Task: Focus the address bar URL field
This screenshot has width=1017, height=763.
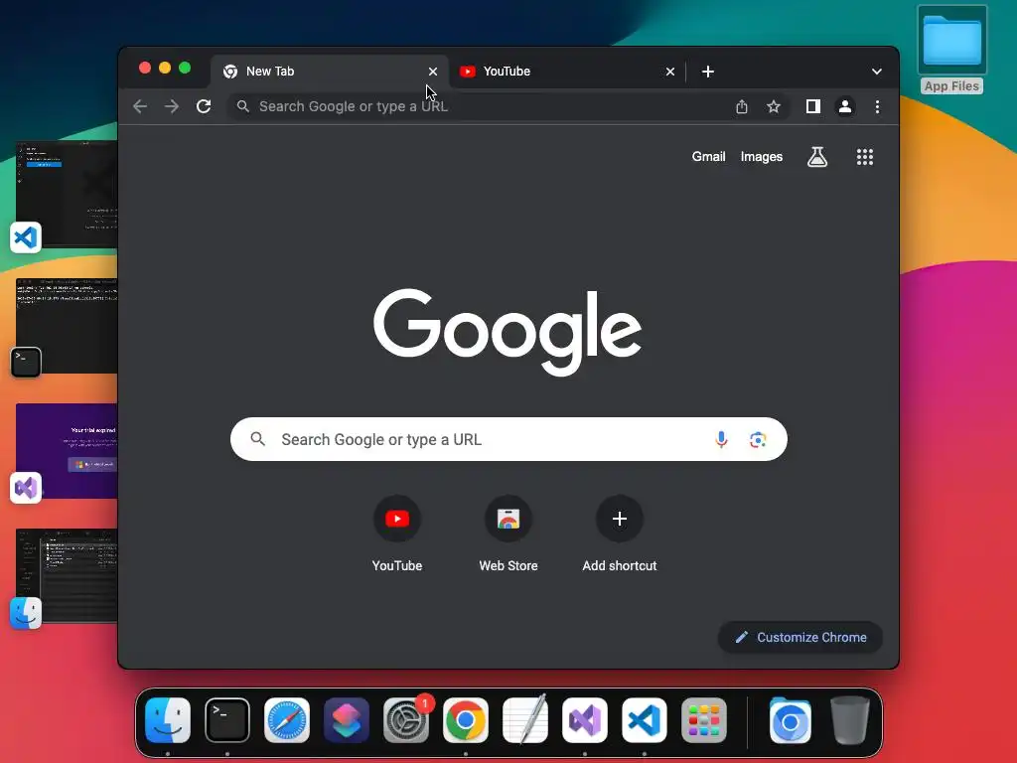Action: [480, 106]
